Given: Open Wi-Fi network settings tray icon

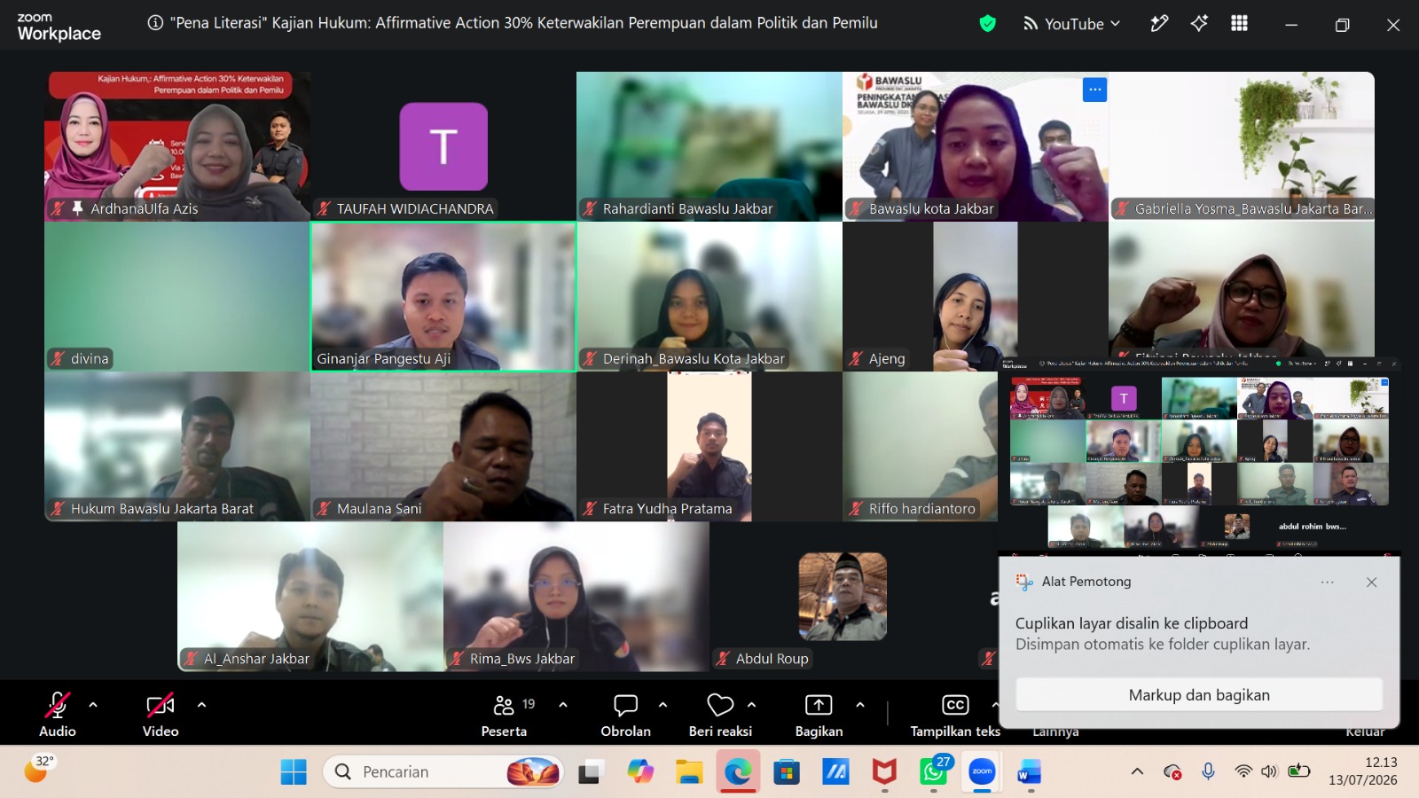Looking at the screenshot, I should coord(1243,771).
